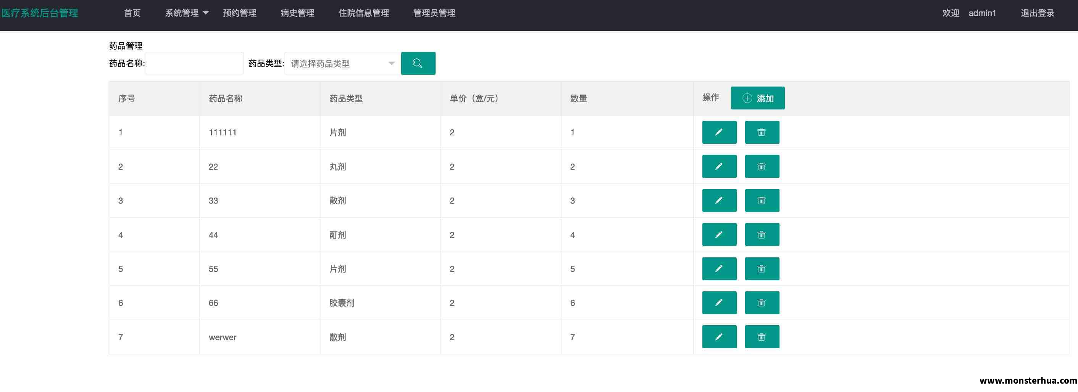Edit the drug row named 66
This screenshot has height=392, width=1078.
[719, 302]
